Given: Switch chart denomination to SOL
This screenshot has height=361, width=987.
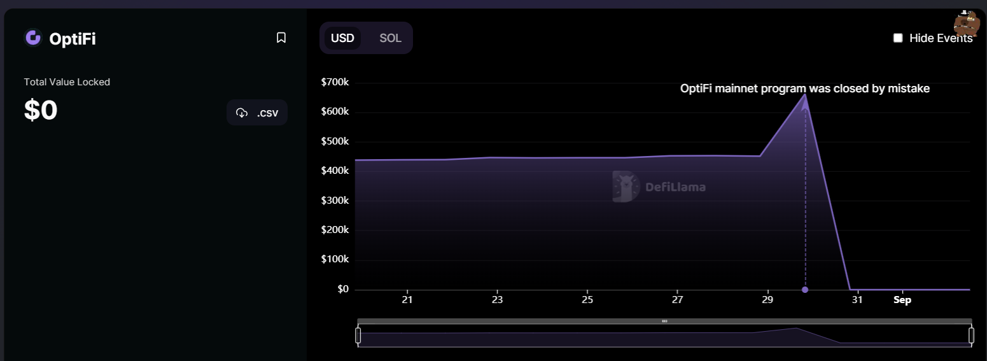Looking at the screenshot, I should [390, 38].
